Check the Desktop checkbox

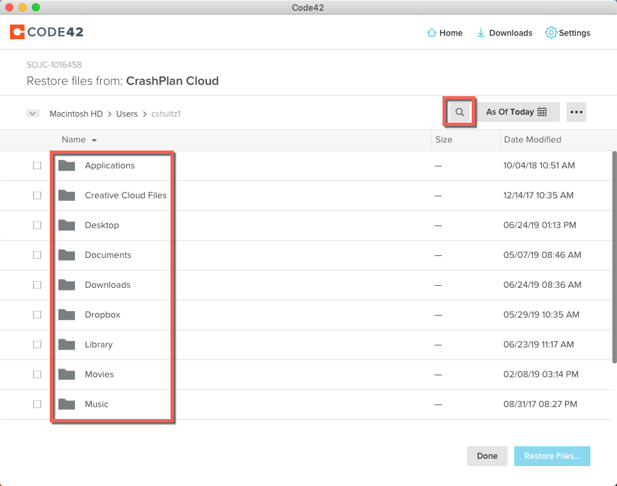[x=37, y=225]
